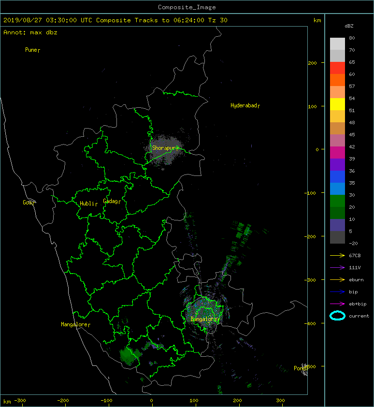Click the 200 km tick on vertical axis
Screen dimensions: 374x407
click(x=313, y=63)
